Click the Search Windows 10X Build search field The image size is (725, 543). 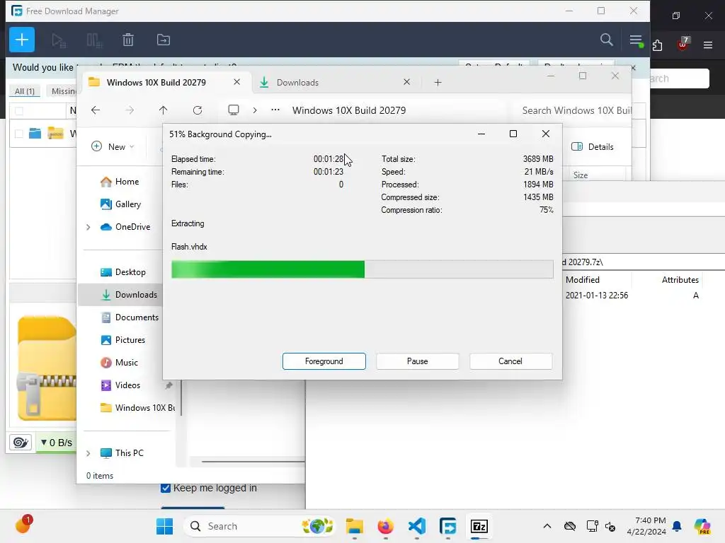(572, 110)
